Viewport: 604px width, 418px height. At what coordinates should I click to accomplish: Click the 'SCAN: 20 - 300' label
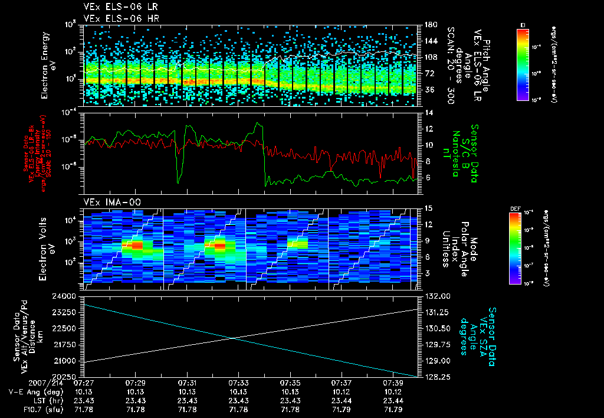pos(450,66)
